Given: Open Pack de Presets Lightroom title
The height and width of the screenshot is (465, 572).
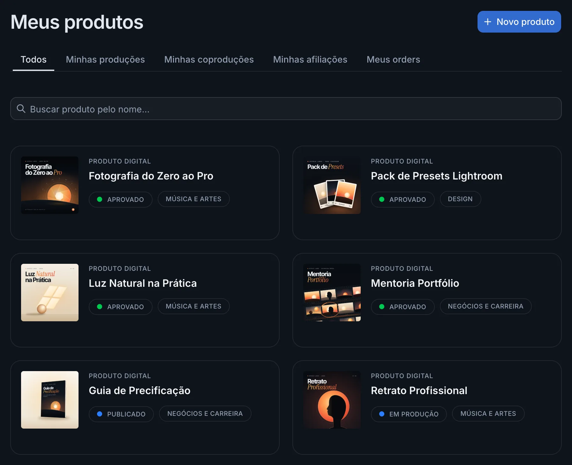Looking at the screenshot, I should tap(437, 176).
